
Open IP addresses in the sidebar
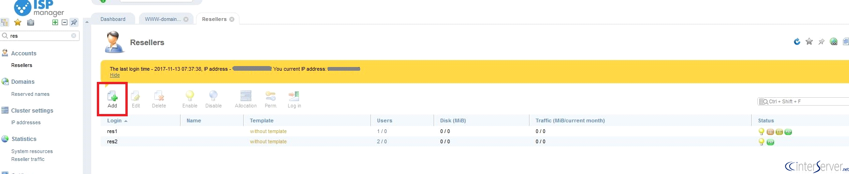(26, 122)
